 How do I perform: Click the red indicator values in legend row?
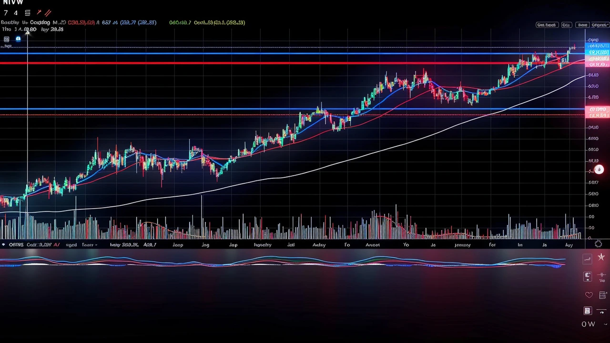[x=81, y=22]
